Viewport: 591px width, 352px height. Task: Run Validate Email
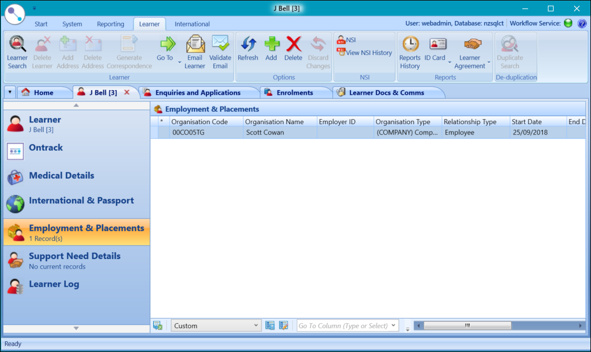220,51
